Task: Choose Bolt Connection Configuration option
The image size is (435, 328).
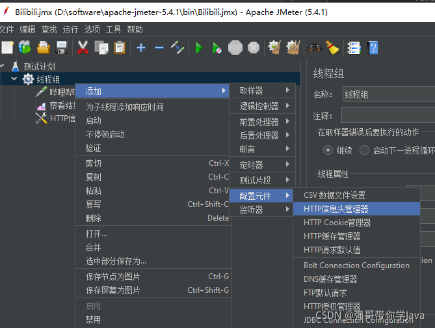Action: click(356, 266)
